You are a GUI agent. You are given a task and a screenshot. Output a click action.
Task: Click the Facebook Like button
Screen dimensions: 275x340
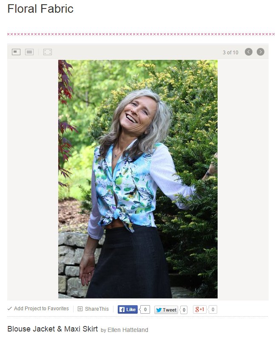(128, 309)
